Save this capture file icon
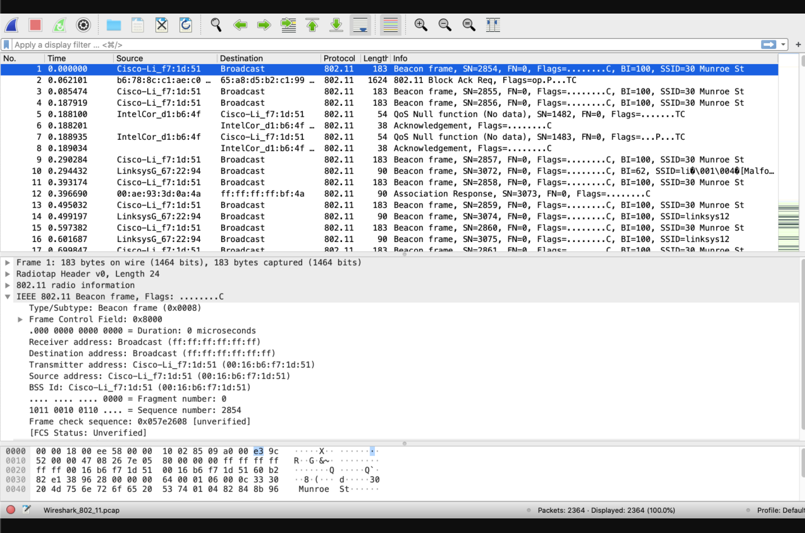This screenshot has width=805, height=533. [x=138, y=25]
